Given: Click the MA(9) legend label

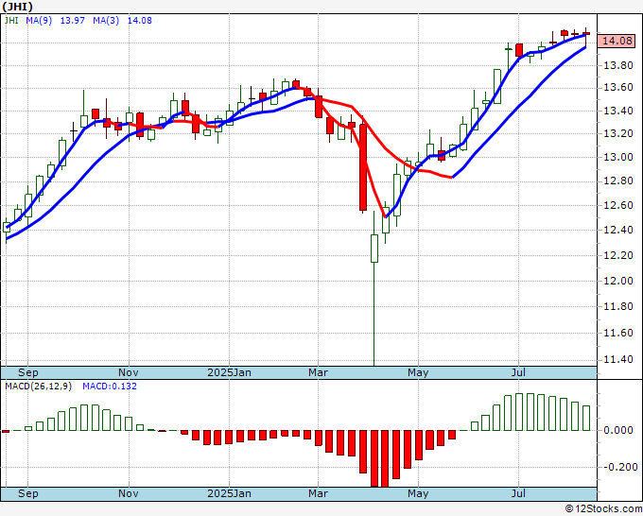Looking at the screenshot, I should pos(39,21).
